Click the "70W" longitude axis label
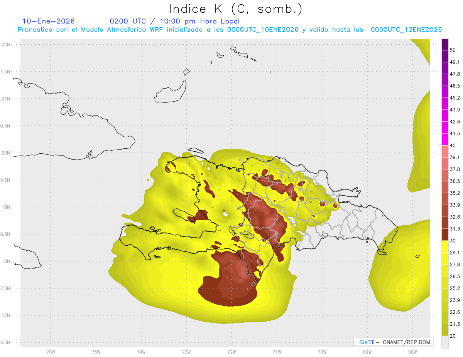Screen dimensions: 463x357 pos(322,352)
